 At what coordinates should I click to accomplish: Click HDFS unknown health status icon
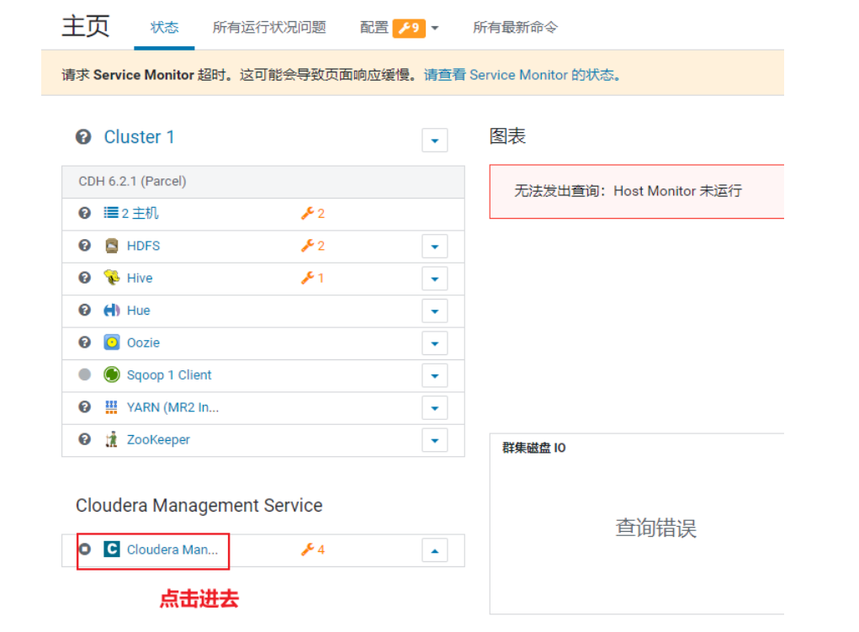pyautogui.click(x=84, y=246)
